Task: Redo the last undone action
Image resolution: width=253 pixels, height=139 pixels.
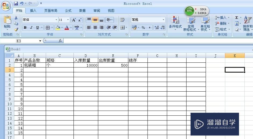Action: [30, 3]
